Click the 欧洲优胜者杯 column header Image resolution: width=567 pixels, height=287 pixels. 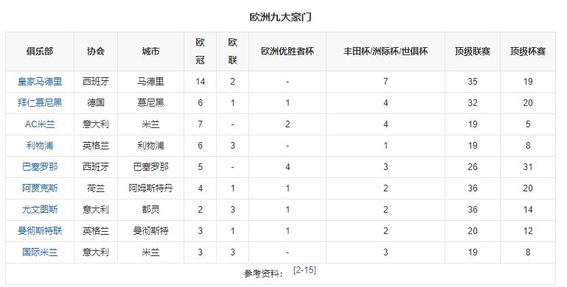pyautogui.click(x=288, y=52)
